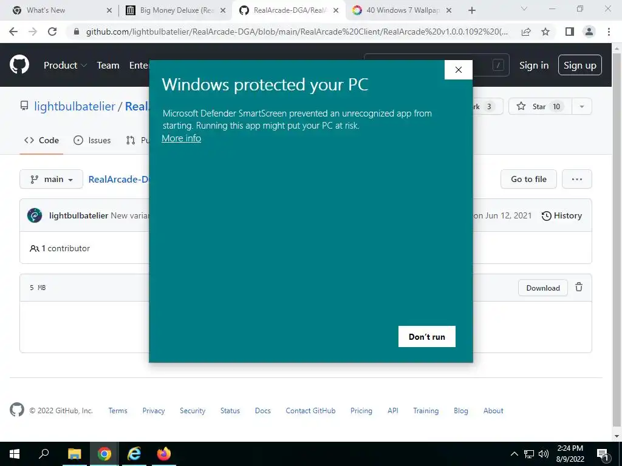622x466 pixels.
Task: Open footer Security link
Action: pyautogui.click(x=193, y=411)
